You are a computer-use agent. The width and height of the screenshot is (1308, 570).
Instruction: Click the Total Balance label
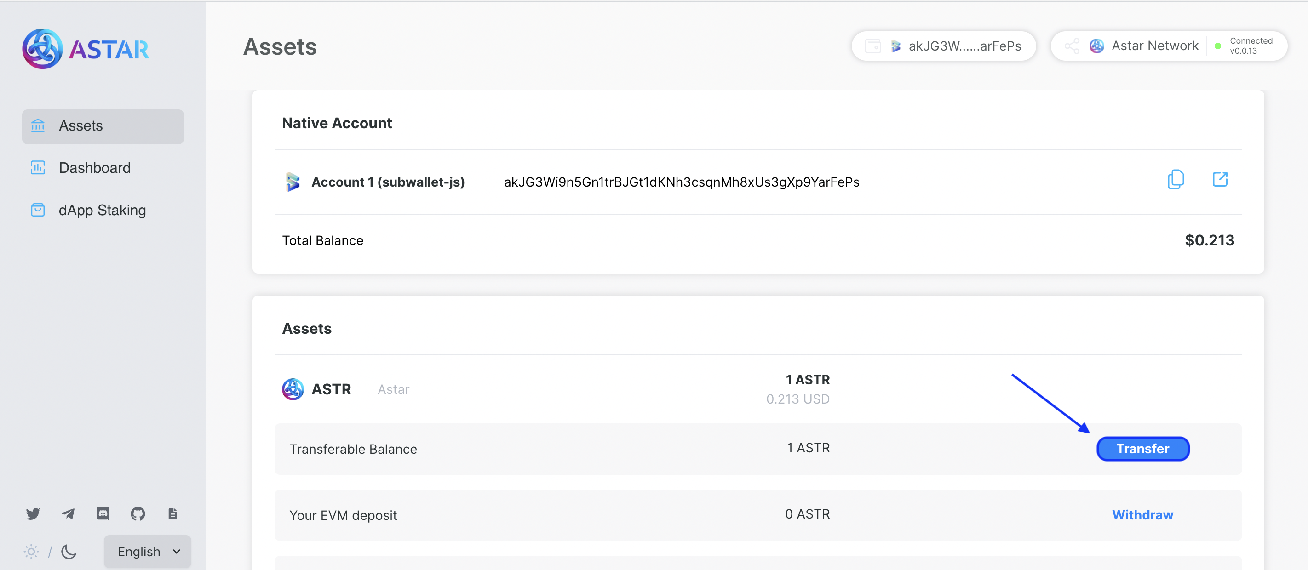point(322,240)
